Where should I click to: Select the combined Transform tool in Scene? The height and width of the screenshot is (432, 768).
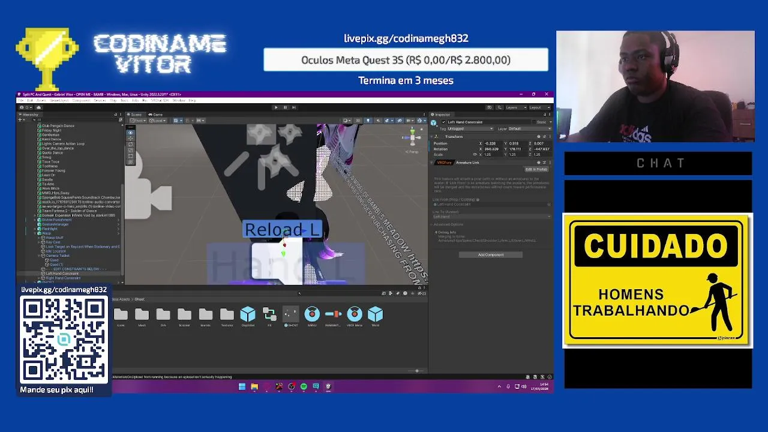[x=130, y=162]
